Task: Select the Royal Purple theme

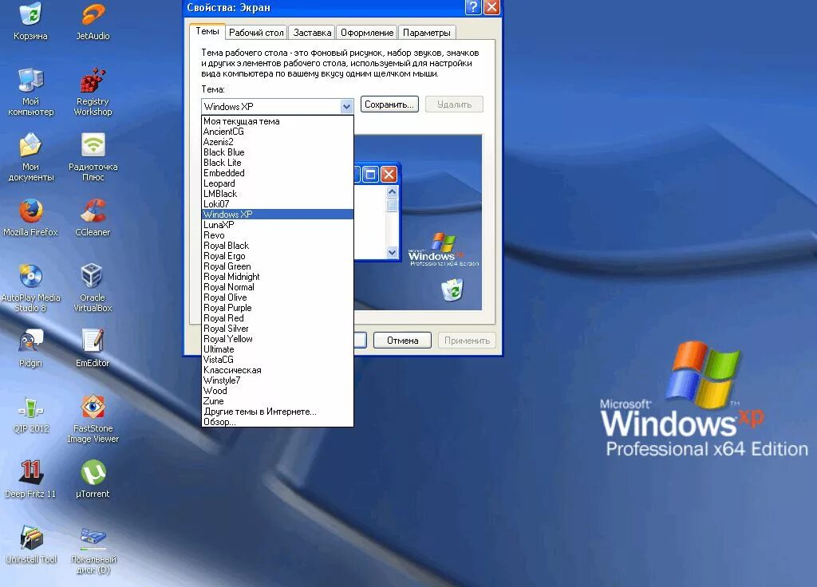Action: point(277,308)
